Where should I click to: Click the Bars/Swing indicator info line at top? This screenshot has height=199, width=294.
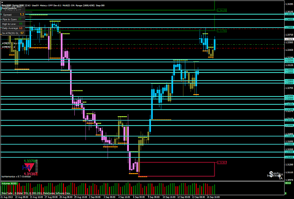pyautogui.click(x=53, y=6)
